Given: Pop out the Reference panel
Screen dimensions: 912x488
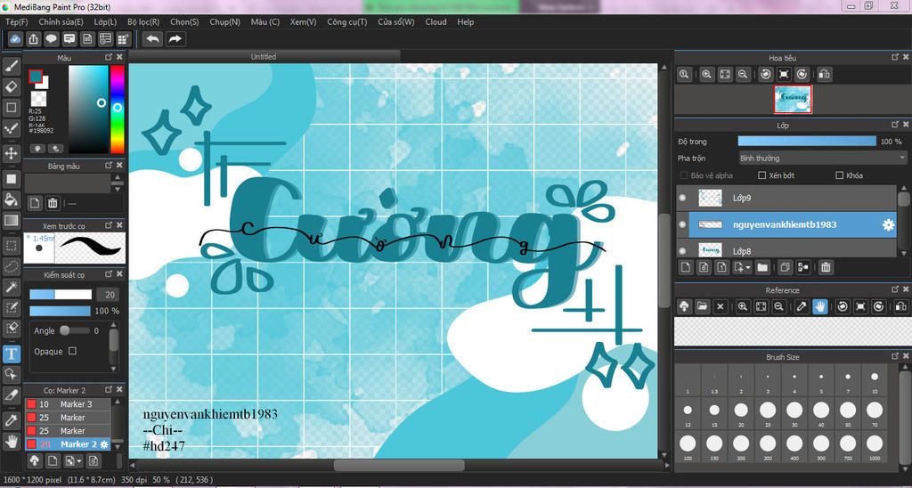Looking at the screenshot, I should click(x=895, y=289).
